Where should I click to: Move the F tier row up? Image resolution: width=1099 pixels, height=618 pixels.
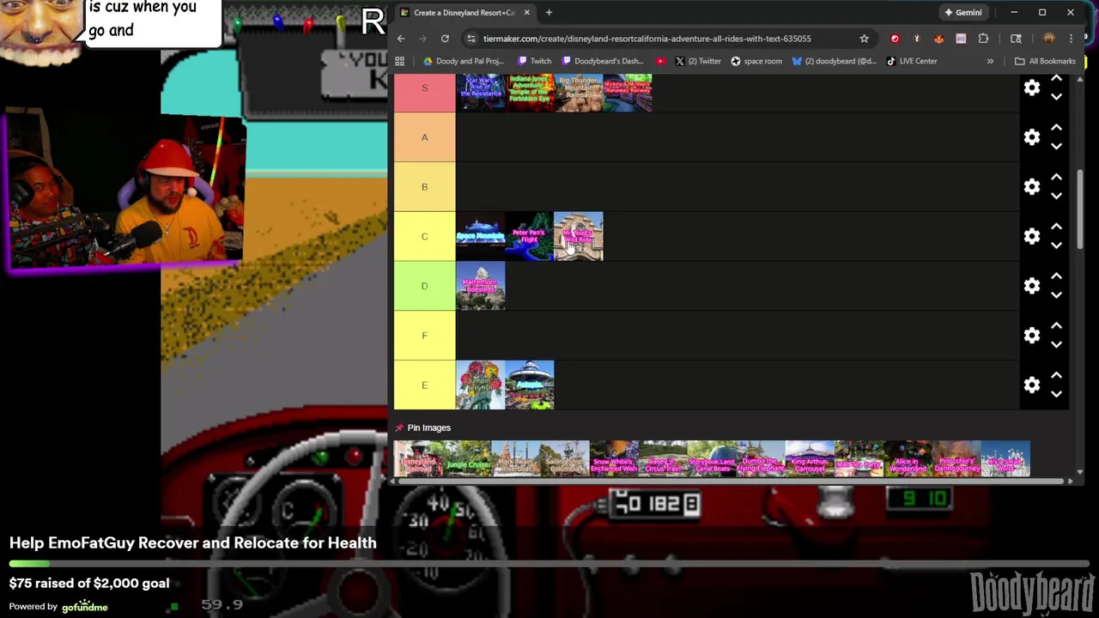[x=1056, y=325]
